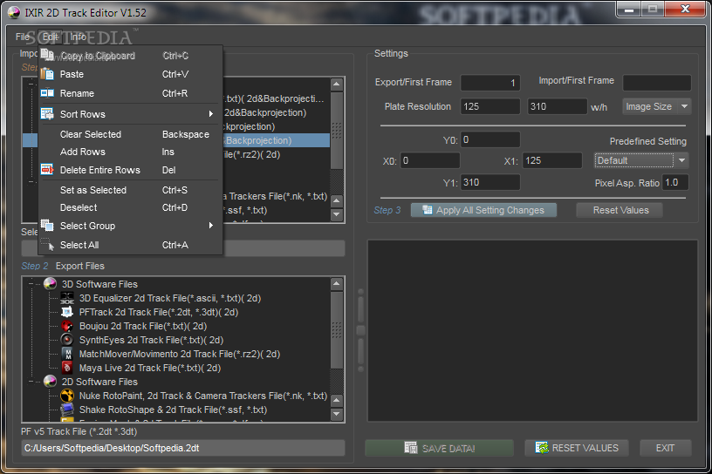Click the bottom RESET VALUES button

pyautogui.click(x=576, y=448)
